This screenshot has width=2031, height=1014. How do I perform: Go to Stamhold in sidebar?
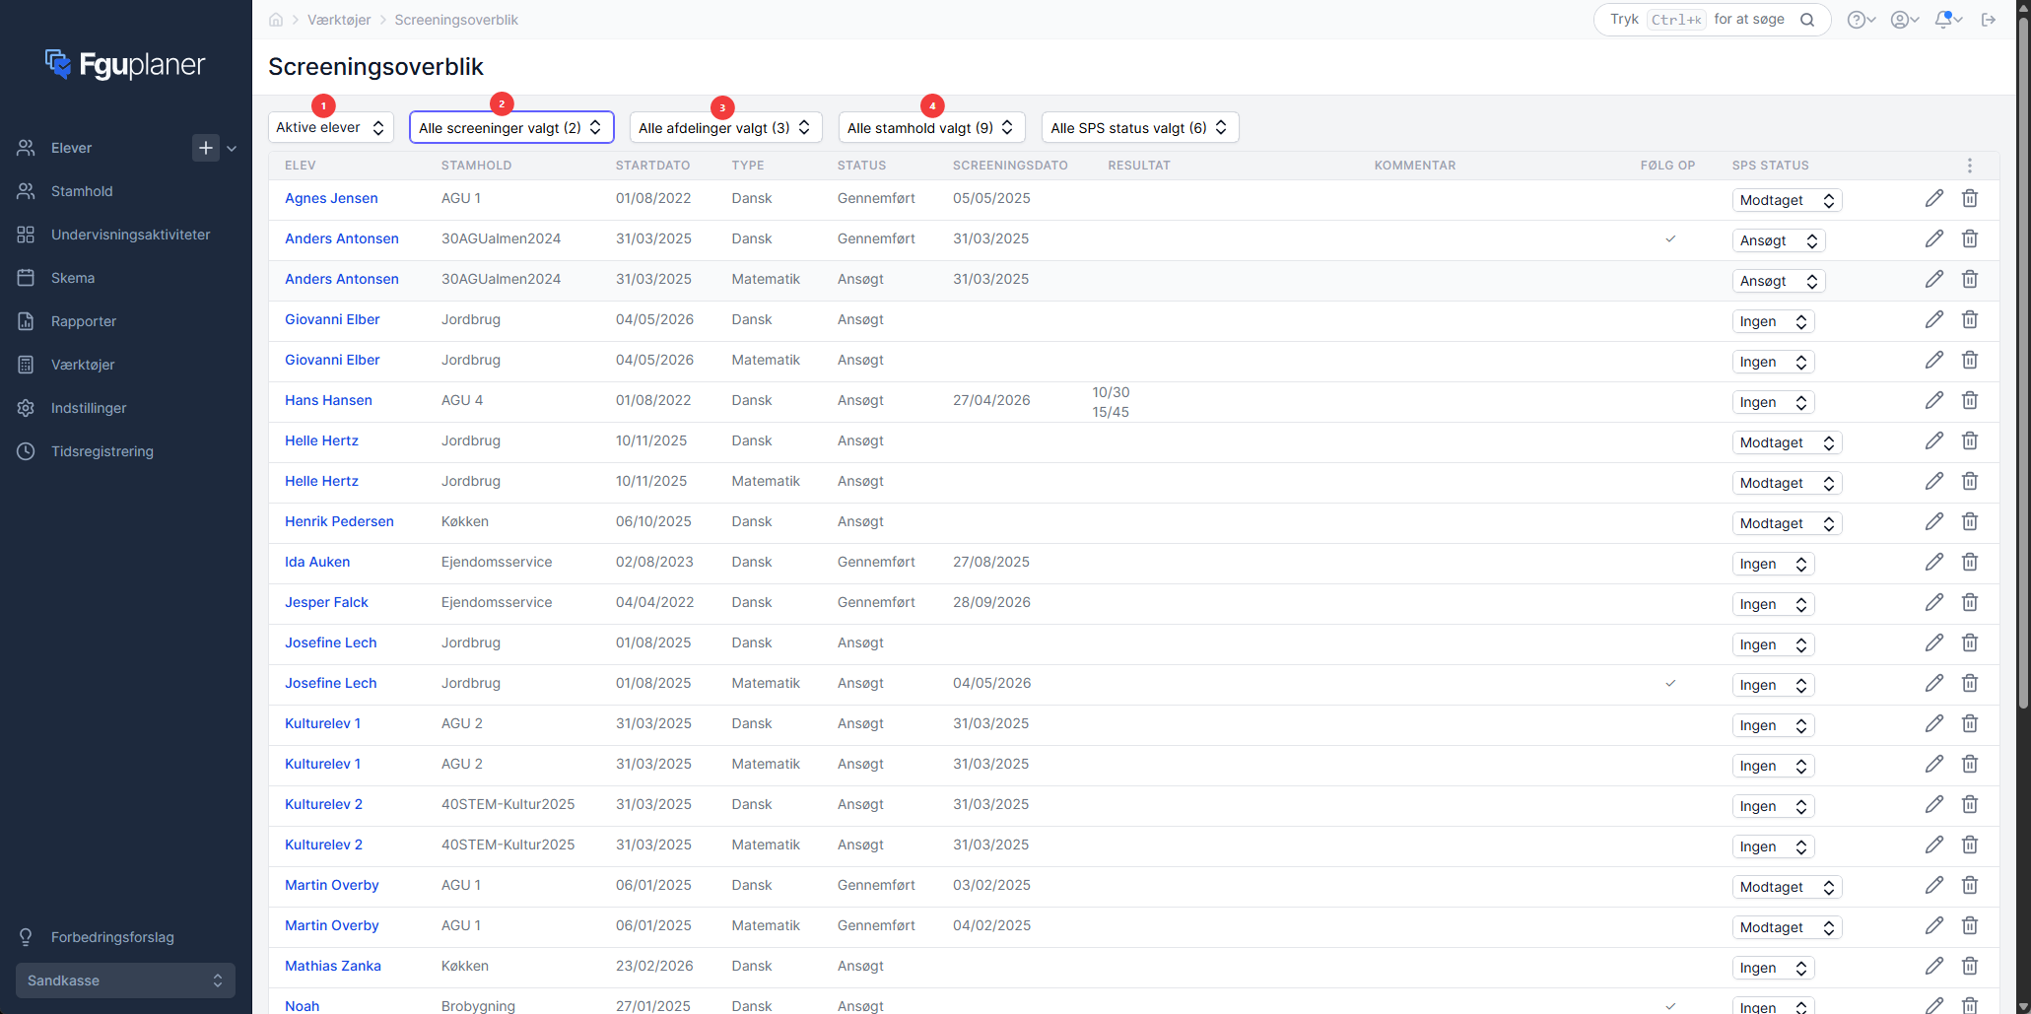click(x=82, y=191)
